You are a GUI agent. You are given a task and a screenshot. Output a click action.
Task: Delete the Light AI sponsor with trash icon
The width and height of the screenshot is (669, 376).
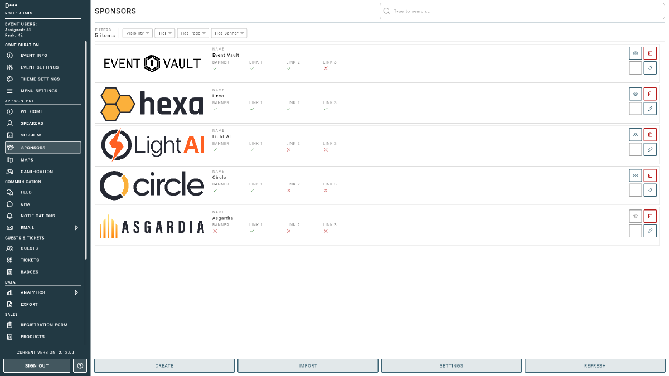point(650,135)
